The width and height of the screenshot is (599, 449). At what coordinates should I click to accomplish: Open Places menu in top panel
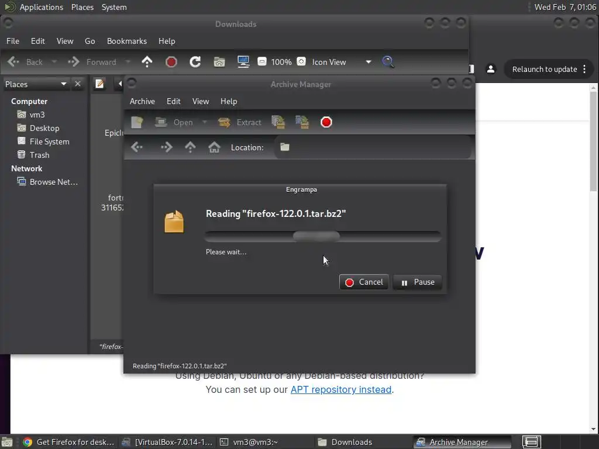(x=82, y=7)
